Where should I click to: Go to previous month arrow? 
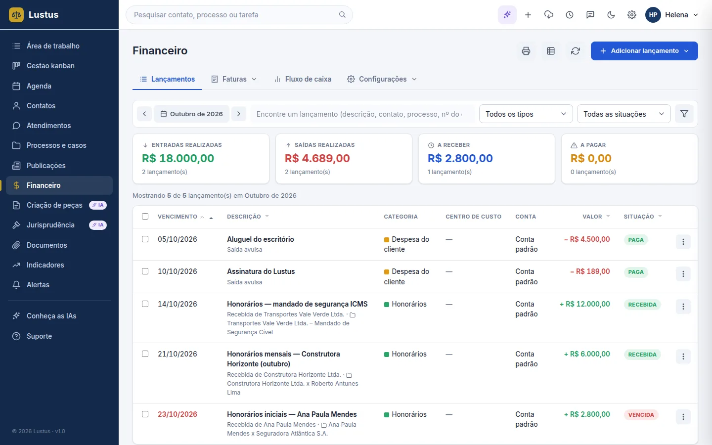coord(144,114)
